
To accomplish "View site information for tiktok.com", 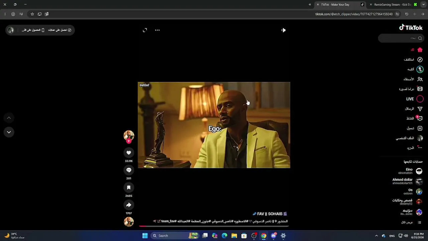I will [397, 14].
